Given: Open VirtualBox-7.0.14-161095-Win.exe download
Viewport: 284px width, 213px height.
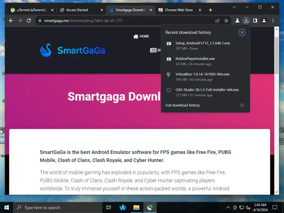Looking at the screenshot, I should pyautogui.click(x=206, y=77).
